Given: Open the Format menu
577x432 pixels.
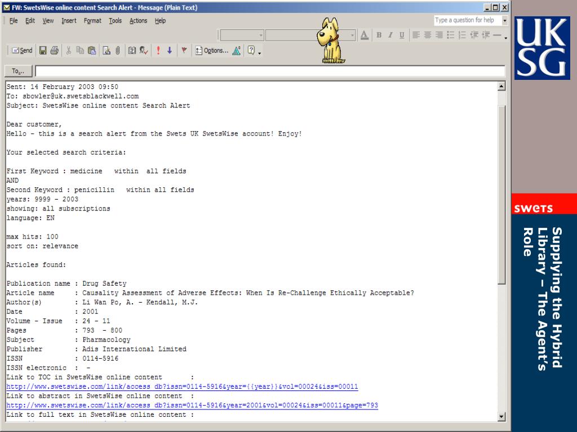Looking at the screenshot, I should [x=92, y=21].
